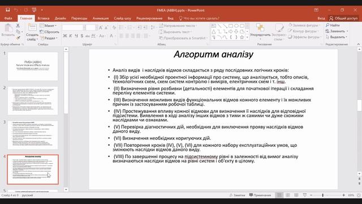362x204 pixels.
Task: Open Заливка фигуры shape fill
Action: [x=304, y=25]
